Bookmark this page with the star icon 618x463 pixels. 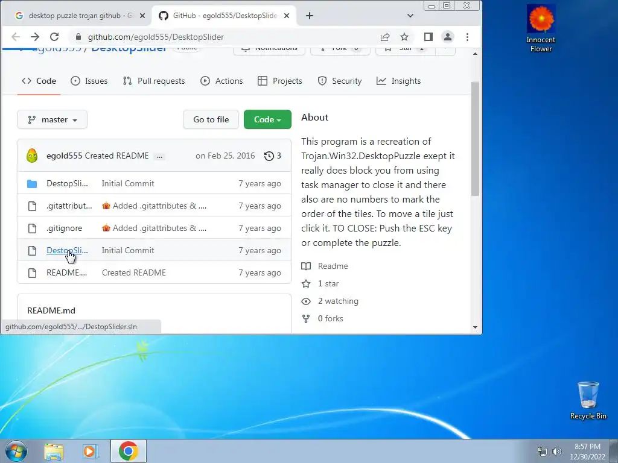[404, 37]
